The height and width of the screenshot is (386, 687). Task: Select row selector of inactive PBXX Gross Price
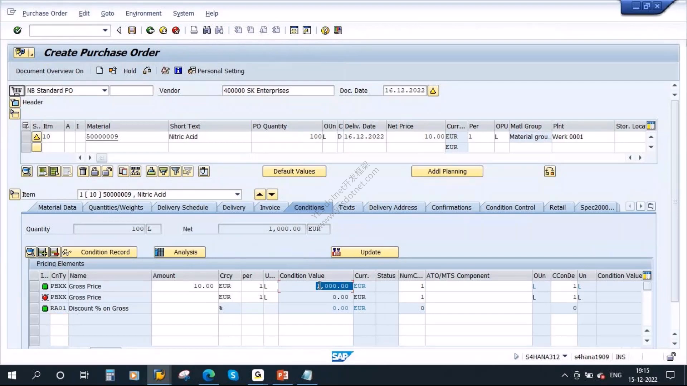[x=34, y=297]
